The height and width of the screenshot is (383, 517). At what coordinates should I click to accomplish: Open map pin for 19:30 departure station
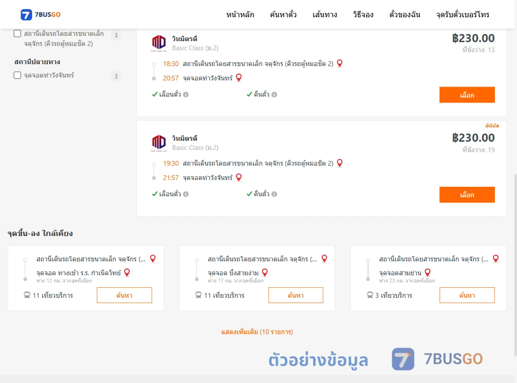pos(339,163)
